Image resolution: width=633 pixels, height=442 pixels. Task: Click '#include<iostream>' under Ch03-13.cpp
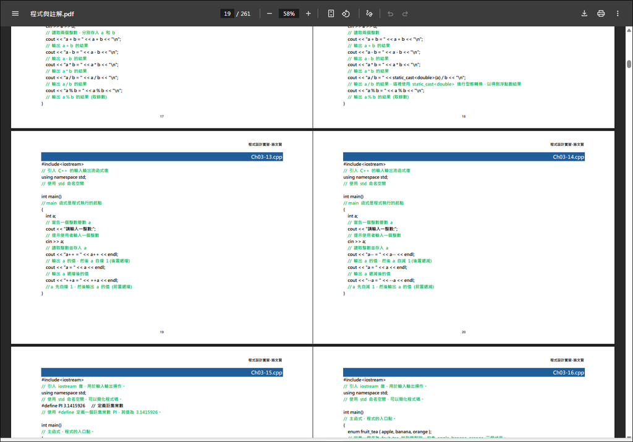[62, 164]
